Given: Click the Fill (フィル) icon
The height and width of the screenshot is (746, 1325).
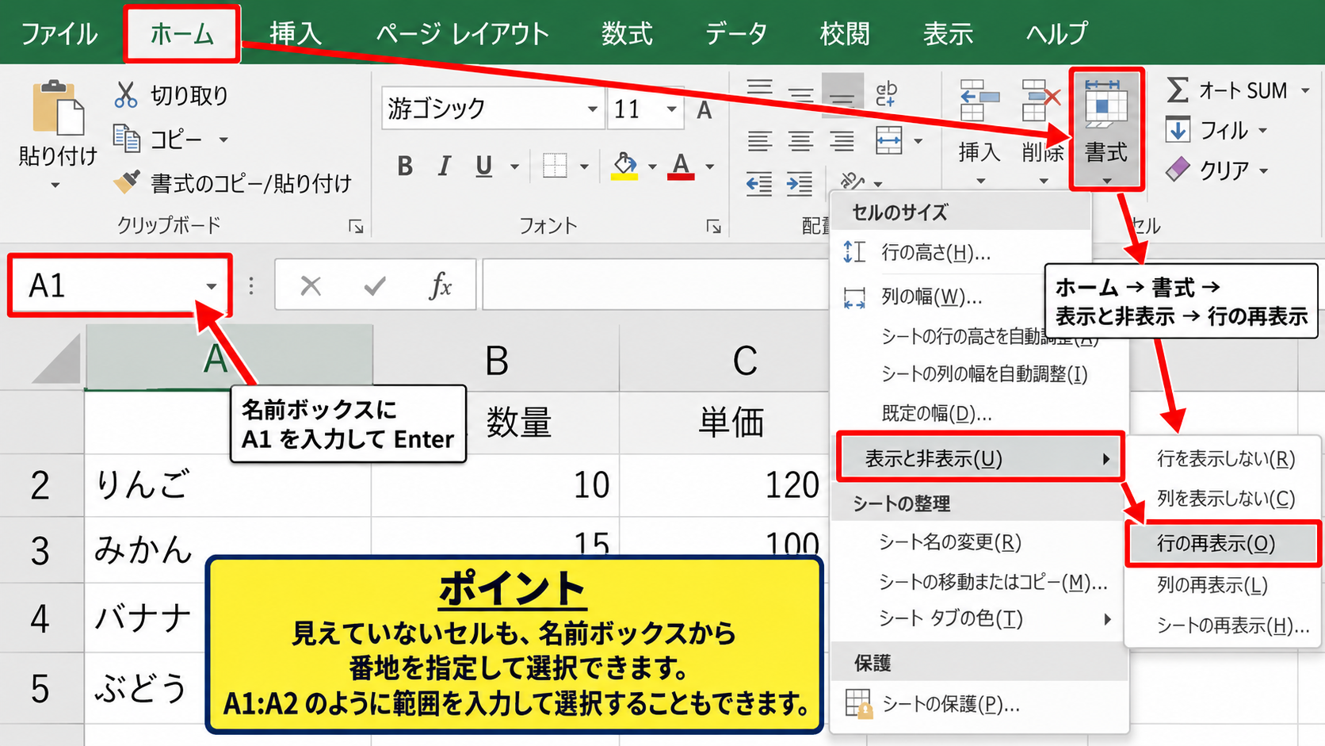Looking at the screenshot, I should click(1178, 129).
